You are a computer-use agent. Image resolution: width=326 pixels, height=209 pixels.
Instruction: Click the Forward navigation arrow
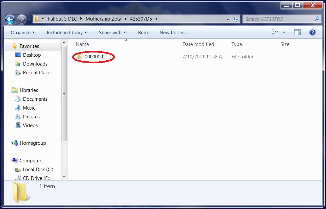[x=22, y=19]
